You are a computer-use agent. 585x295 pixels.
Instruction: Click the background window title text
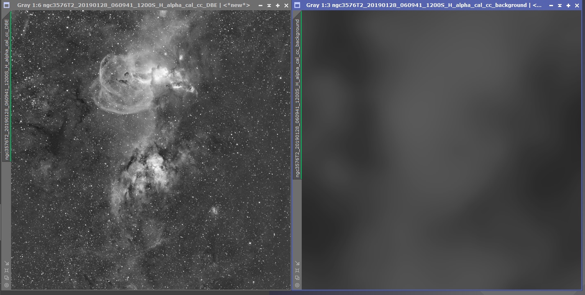[x=424, y=5]
